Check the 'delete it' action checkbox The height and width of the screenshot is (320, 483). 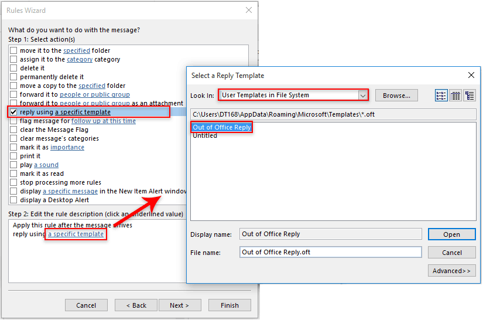pos(13,68)
